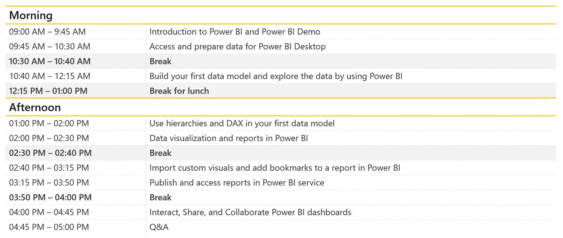The width and height of the screenshot is (563, 238).
Task: Click Interact, Share, and Collaborate dashboards session
Action: (250, 212)
